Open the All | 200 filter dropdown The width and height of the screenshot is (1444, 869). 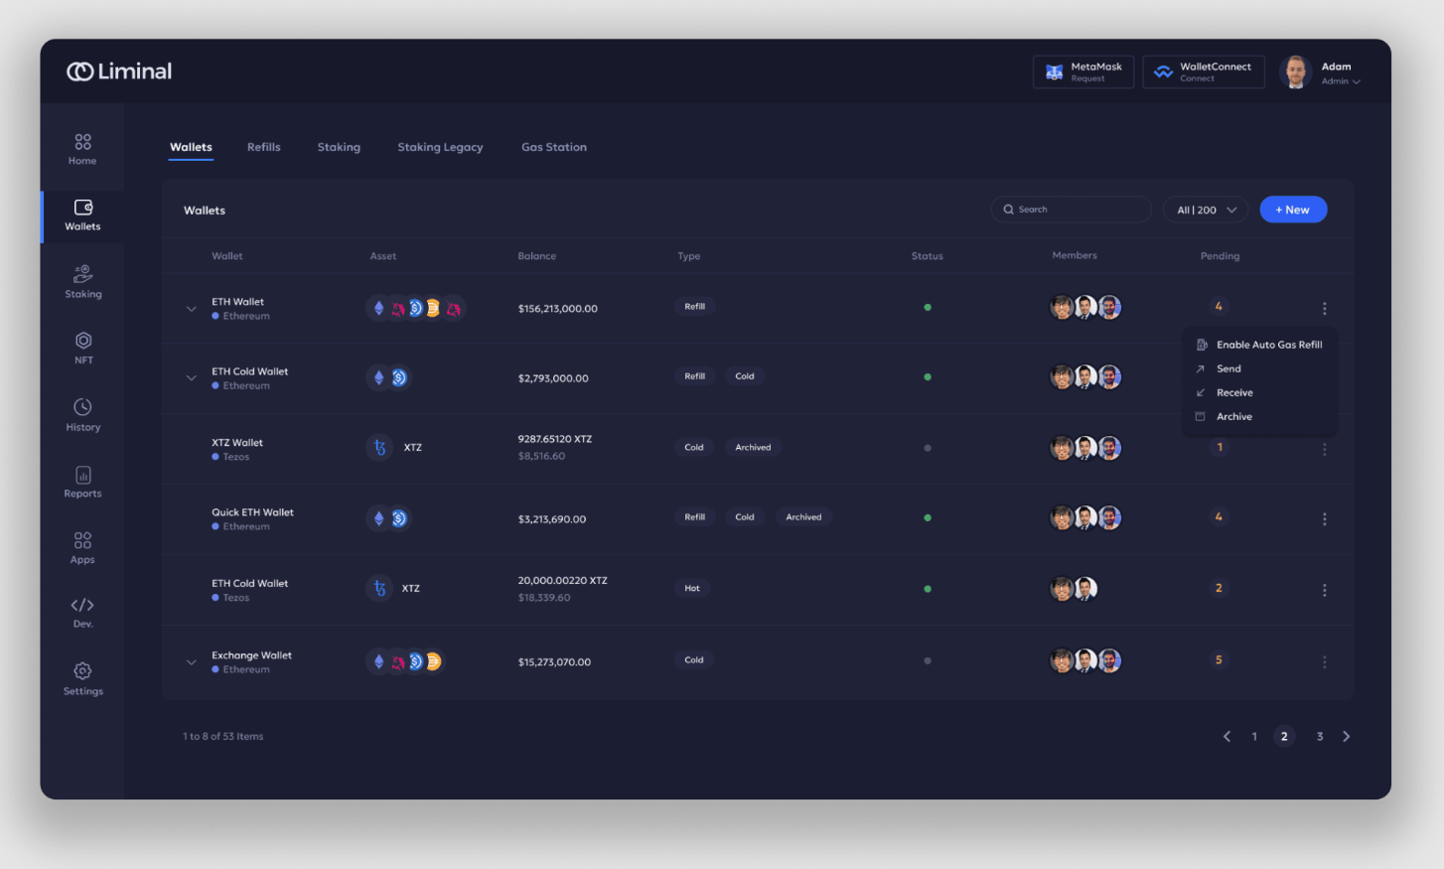click(1206, 210)
